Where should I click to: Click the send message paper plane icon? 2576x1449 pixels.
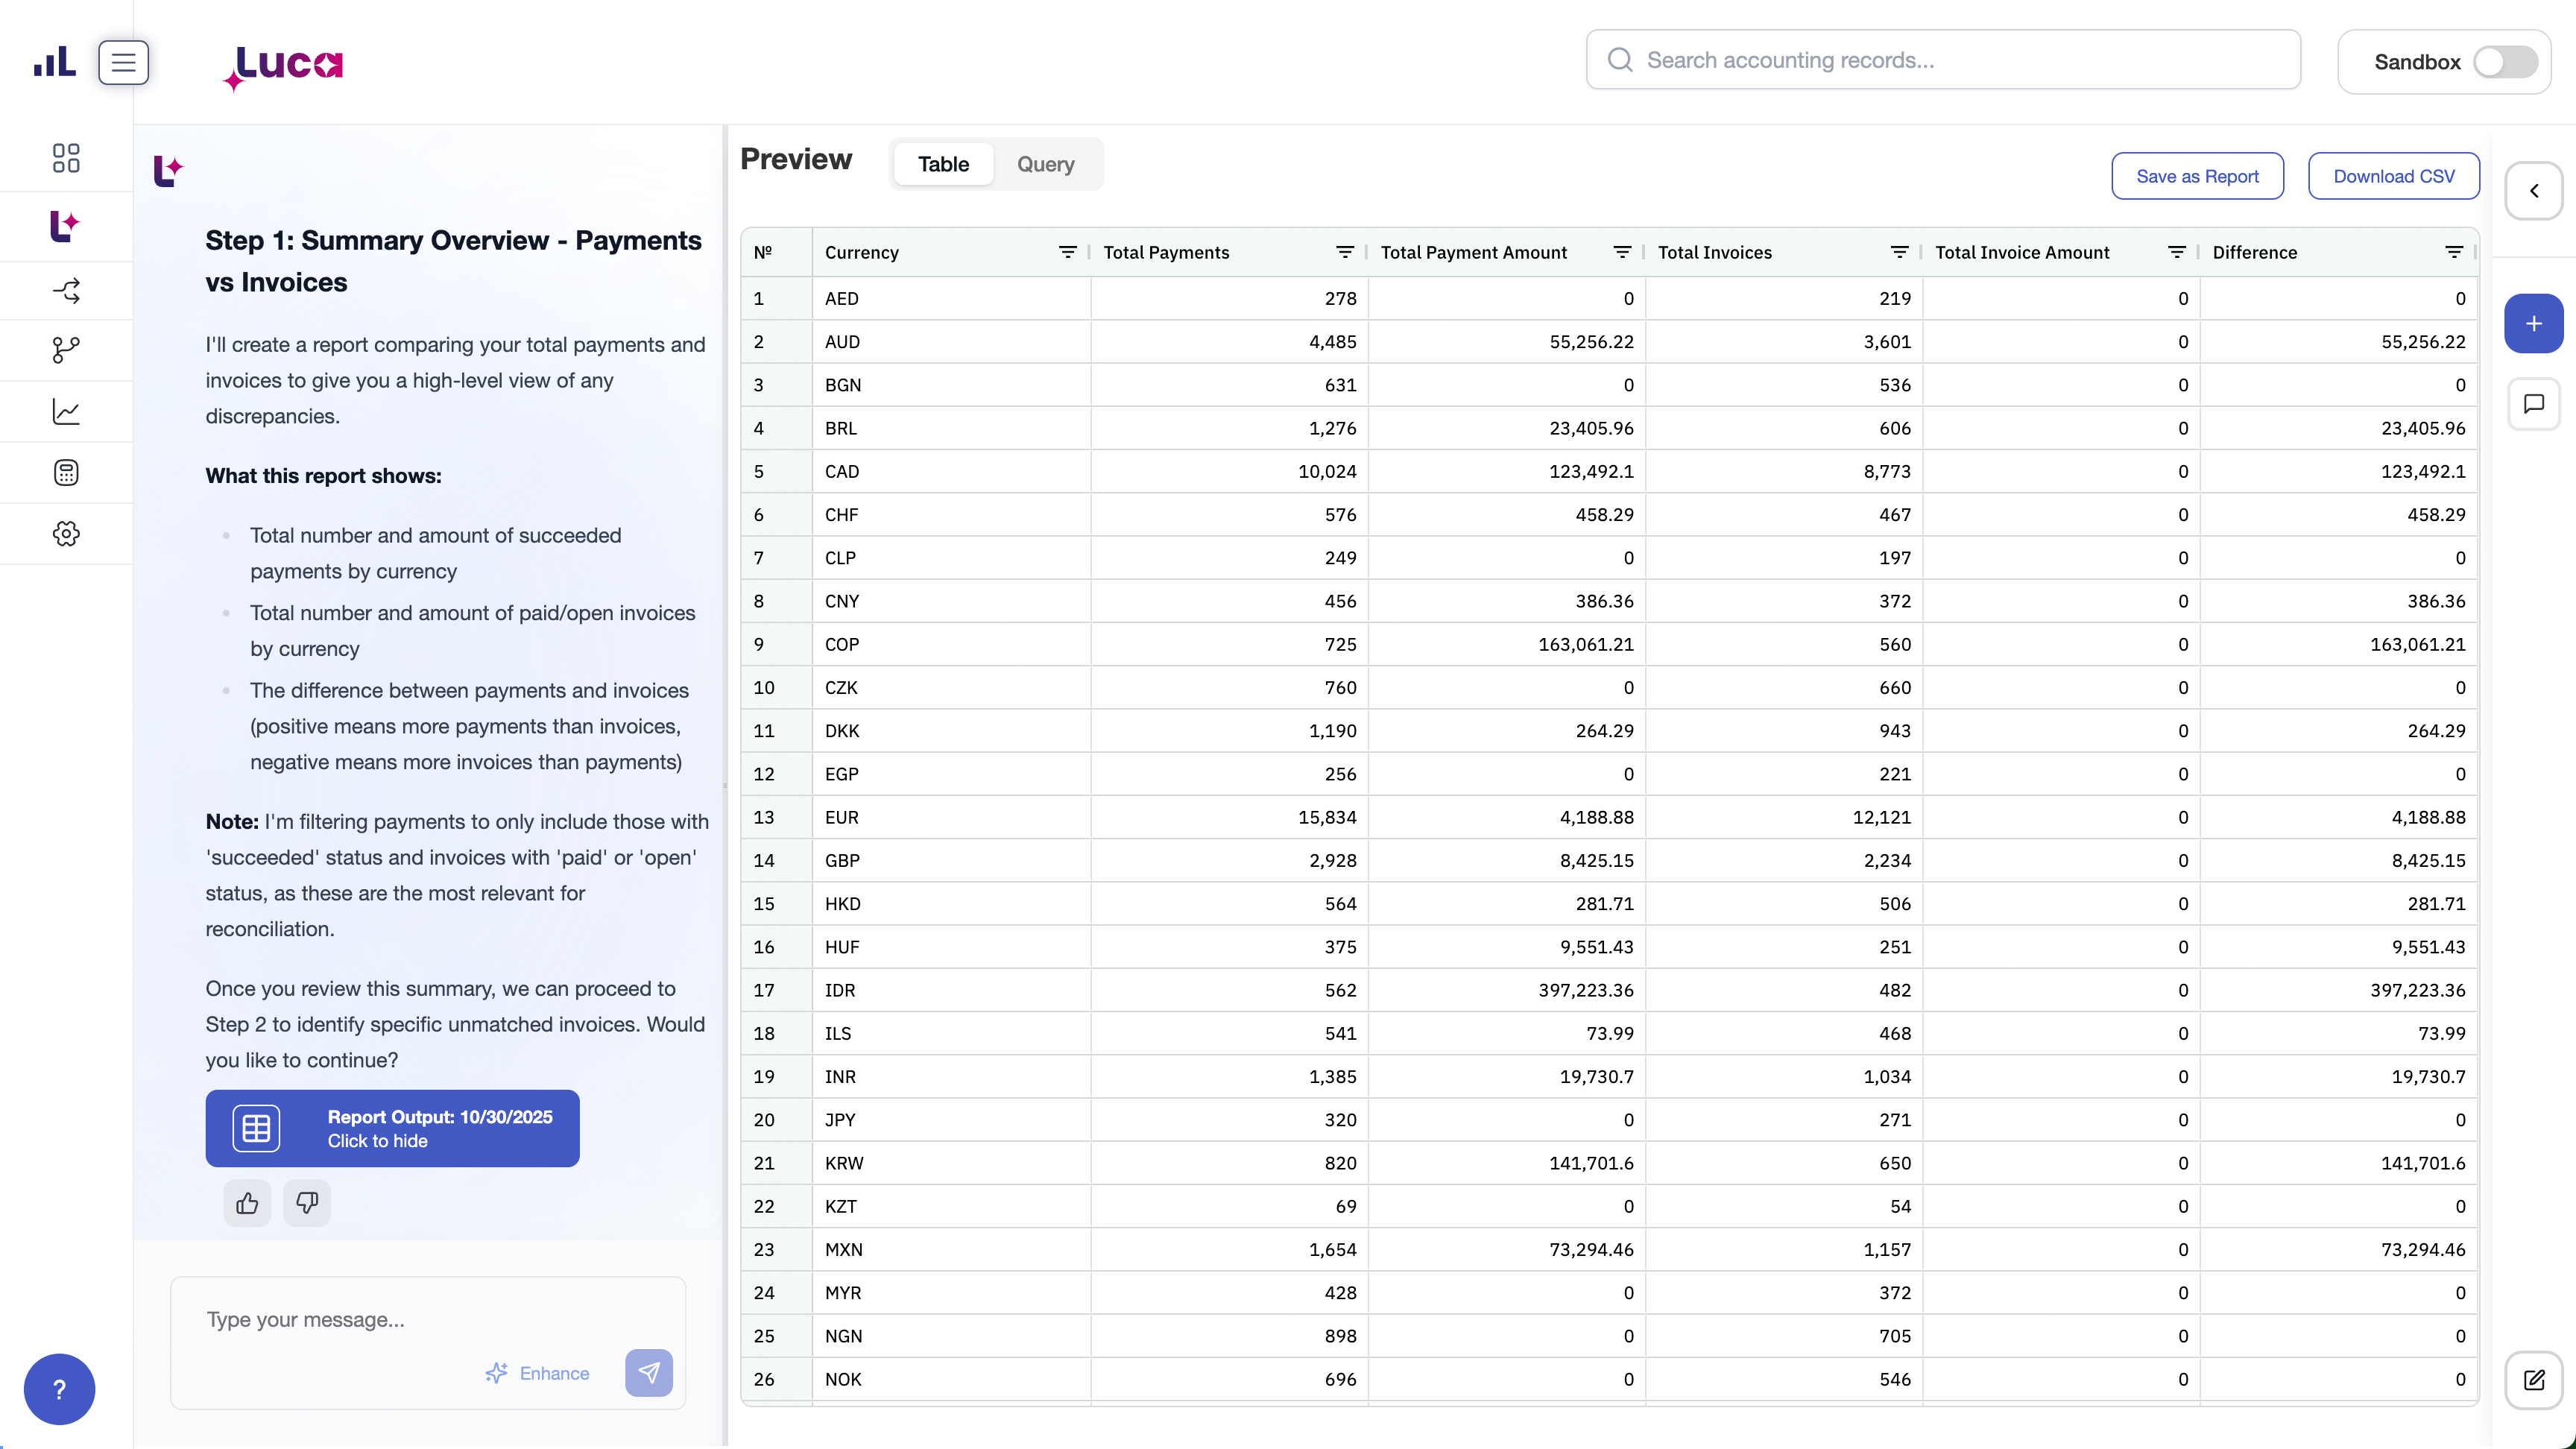(649, 1373)
